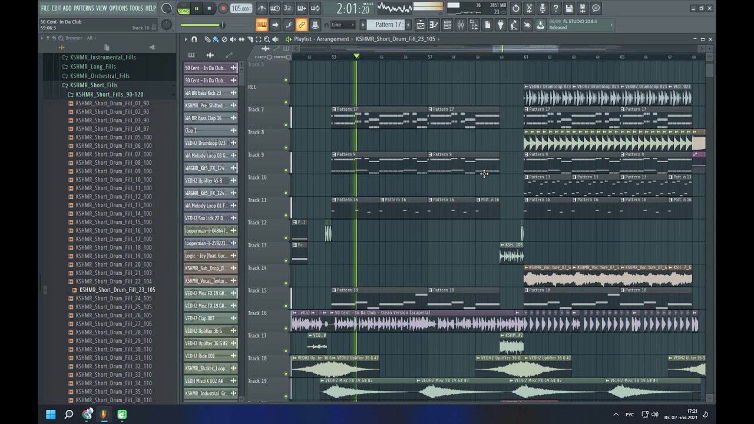
Task: Open the EDIT menu
Action: coord(56,8)
